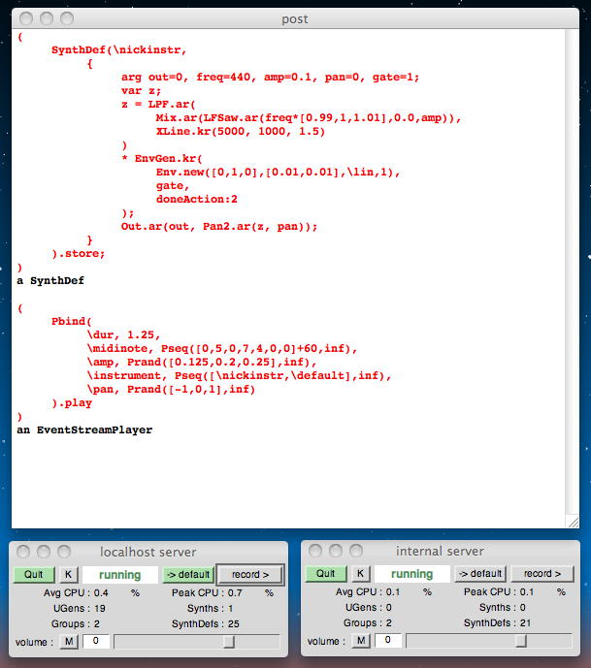Image resolution: width=591 pixels, height=668 pixels.
Task: Click the 'SynthDef(\nickinstr,' code line
Action: tap(119, 50)
